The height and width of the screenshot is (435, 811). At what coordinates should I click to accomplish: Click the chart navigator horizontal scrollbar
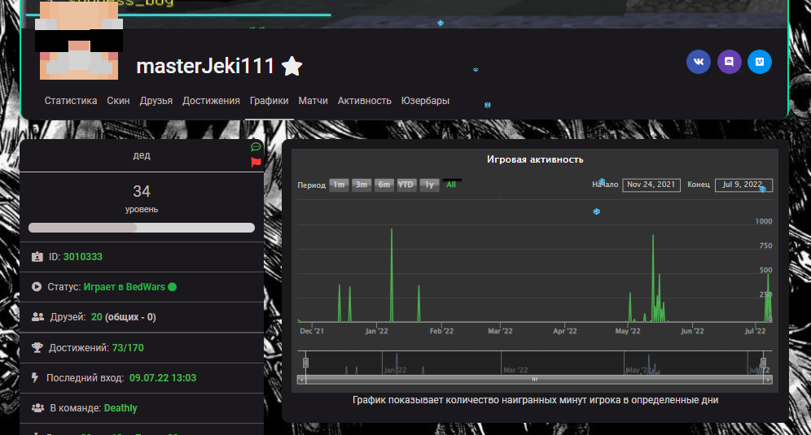click(535, 380)
